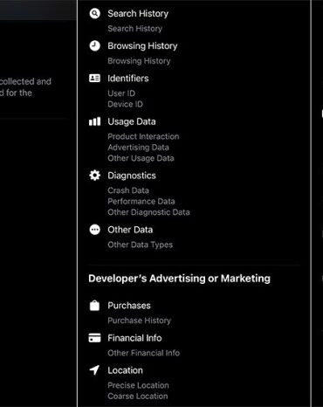Select the Search History heading
The height and width of the screenshot is (407, 323).
coord(138,13)
